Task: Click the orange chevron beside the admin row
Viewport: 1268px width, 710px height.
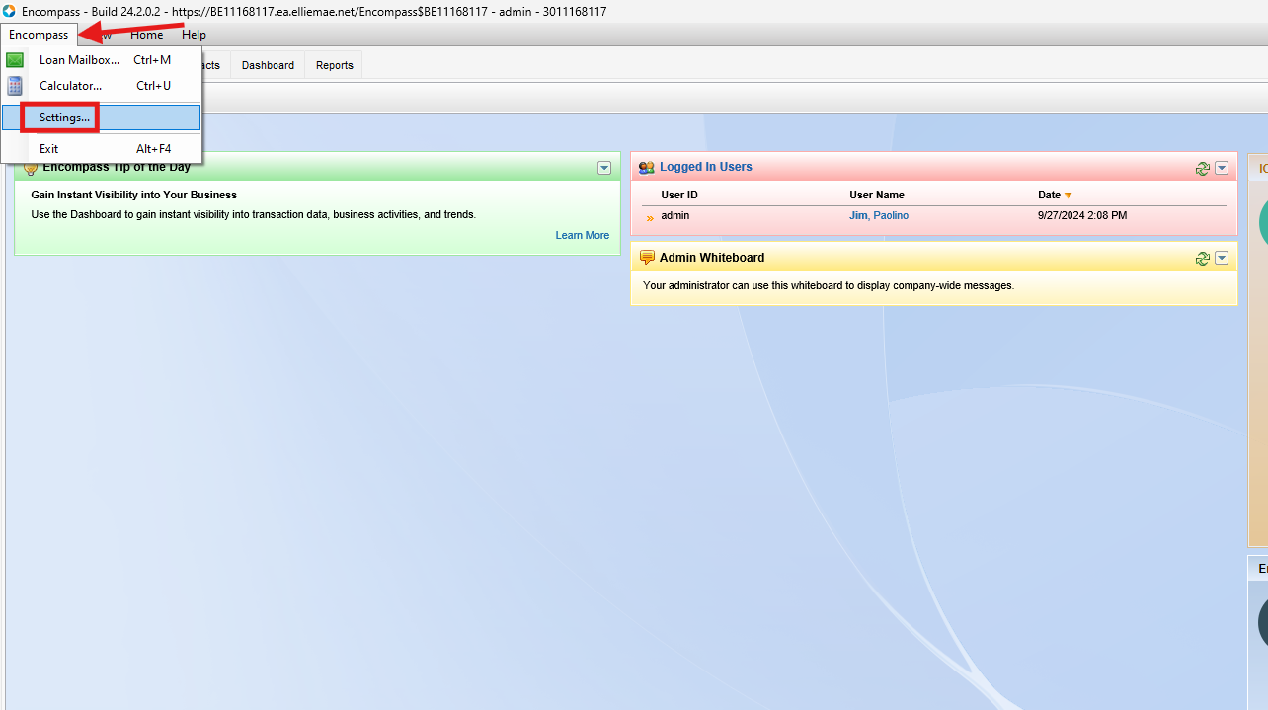Action: pos(650,218)
